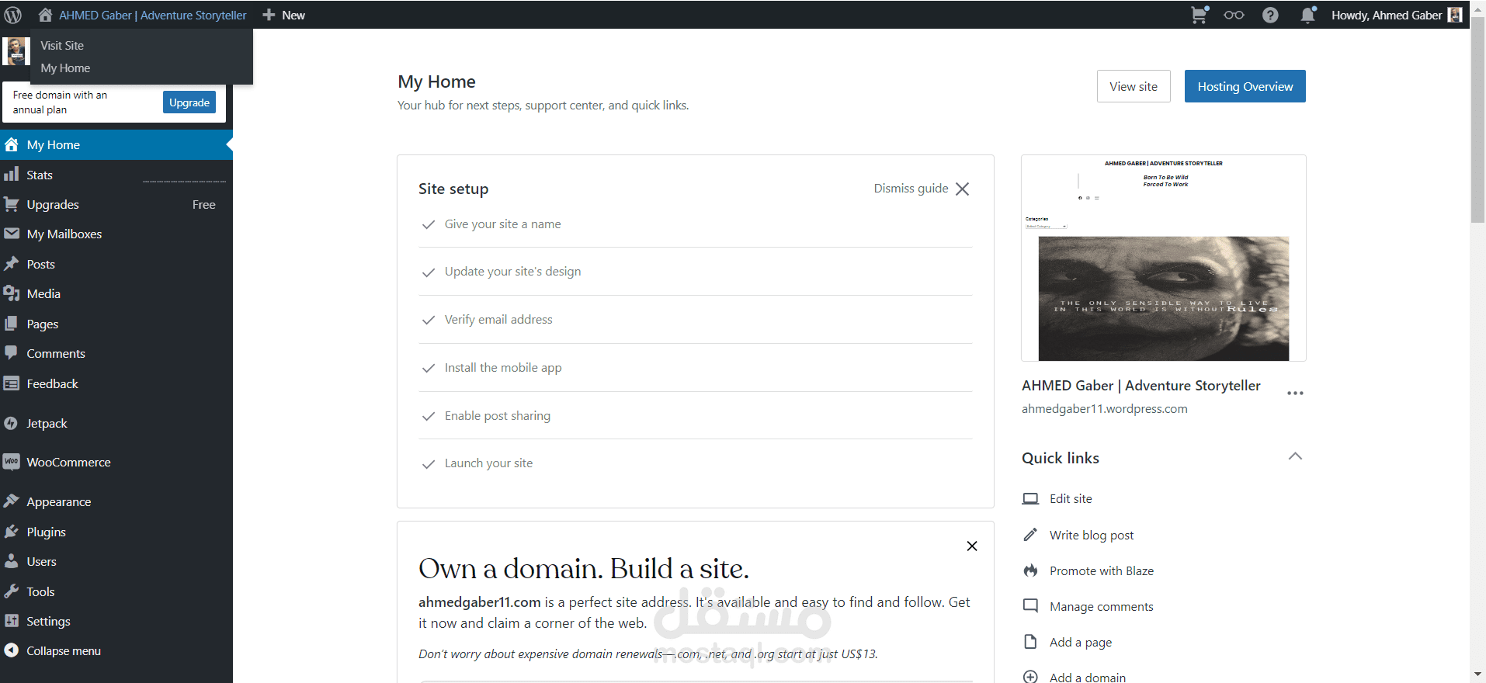This screenshot has width=1486, height=683.
Task: Click the Collapse menu arrow icon
Action: click(x=12, y=650)
